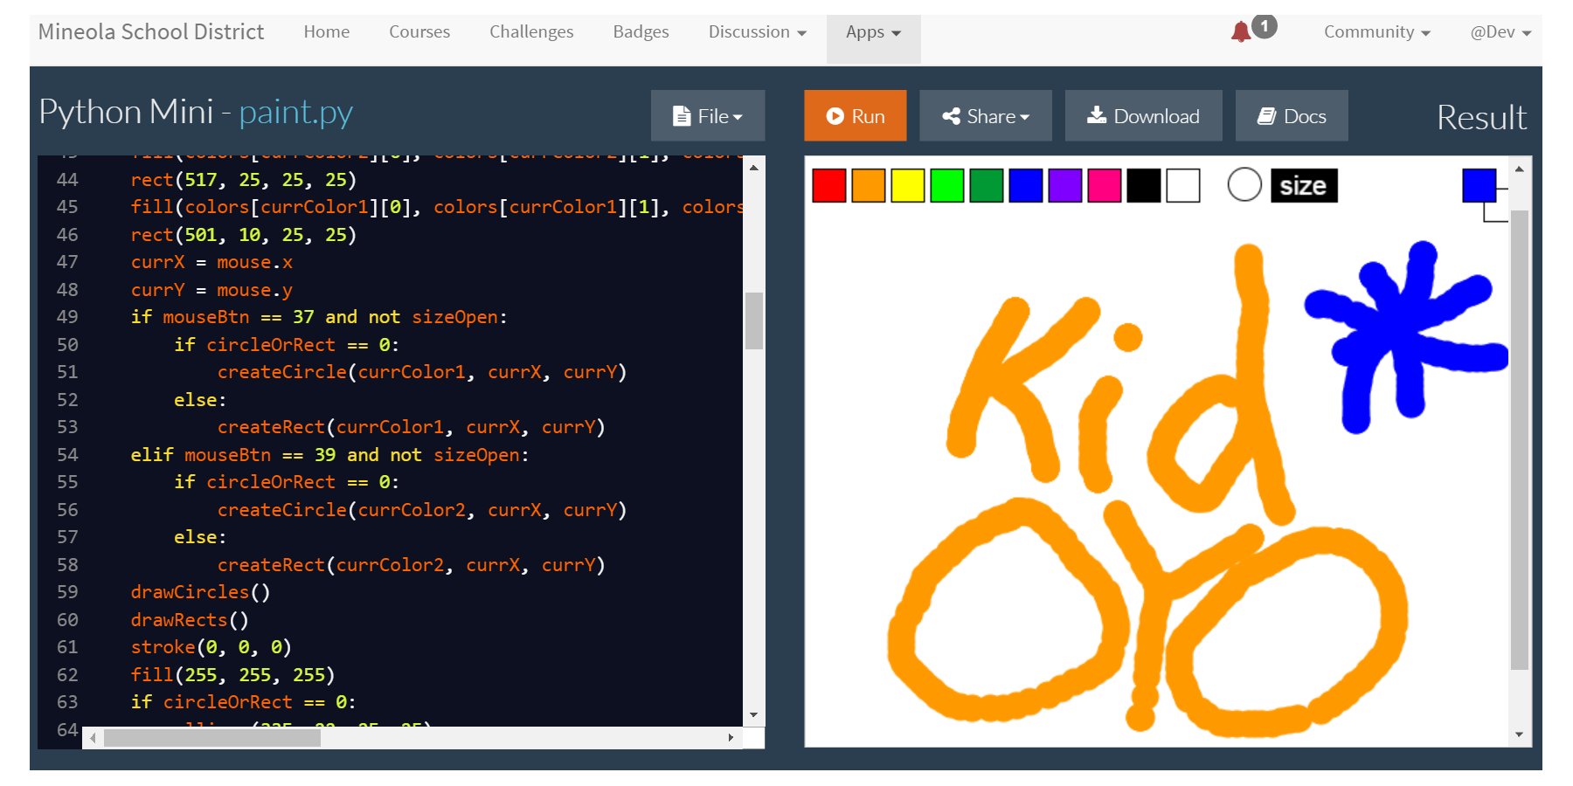
Task: Click the code editor vertical scrollbar thumb
Action: [754, 321]
